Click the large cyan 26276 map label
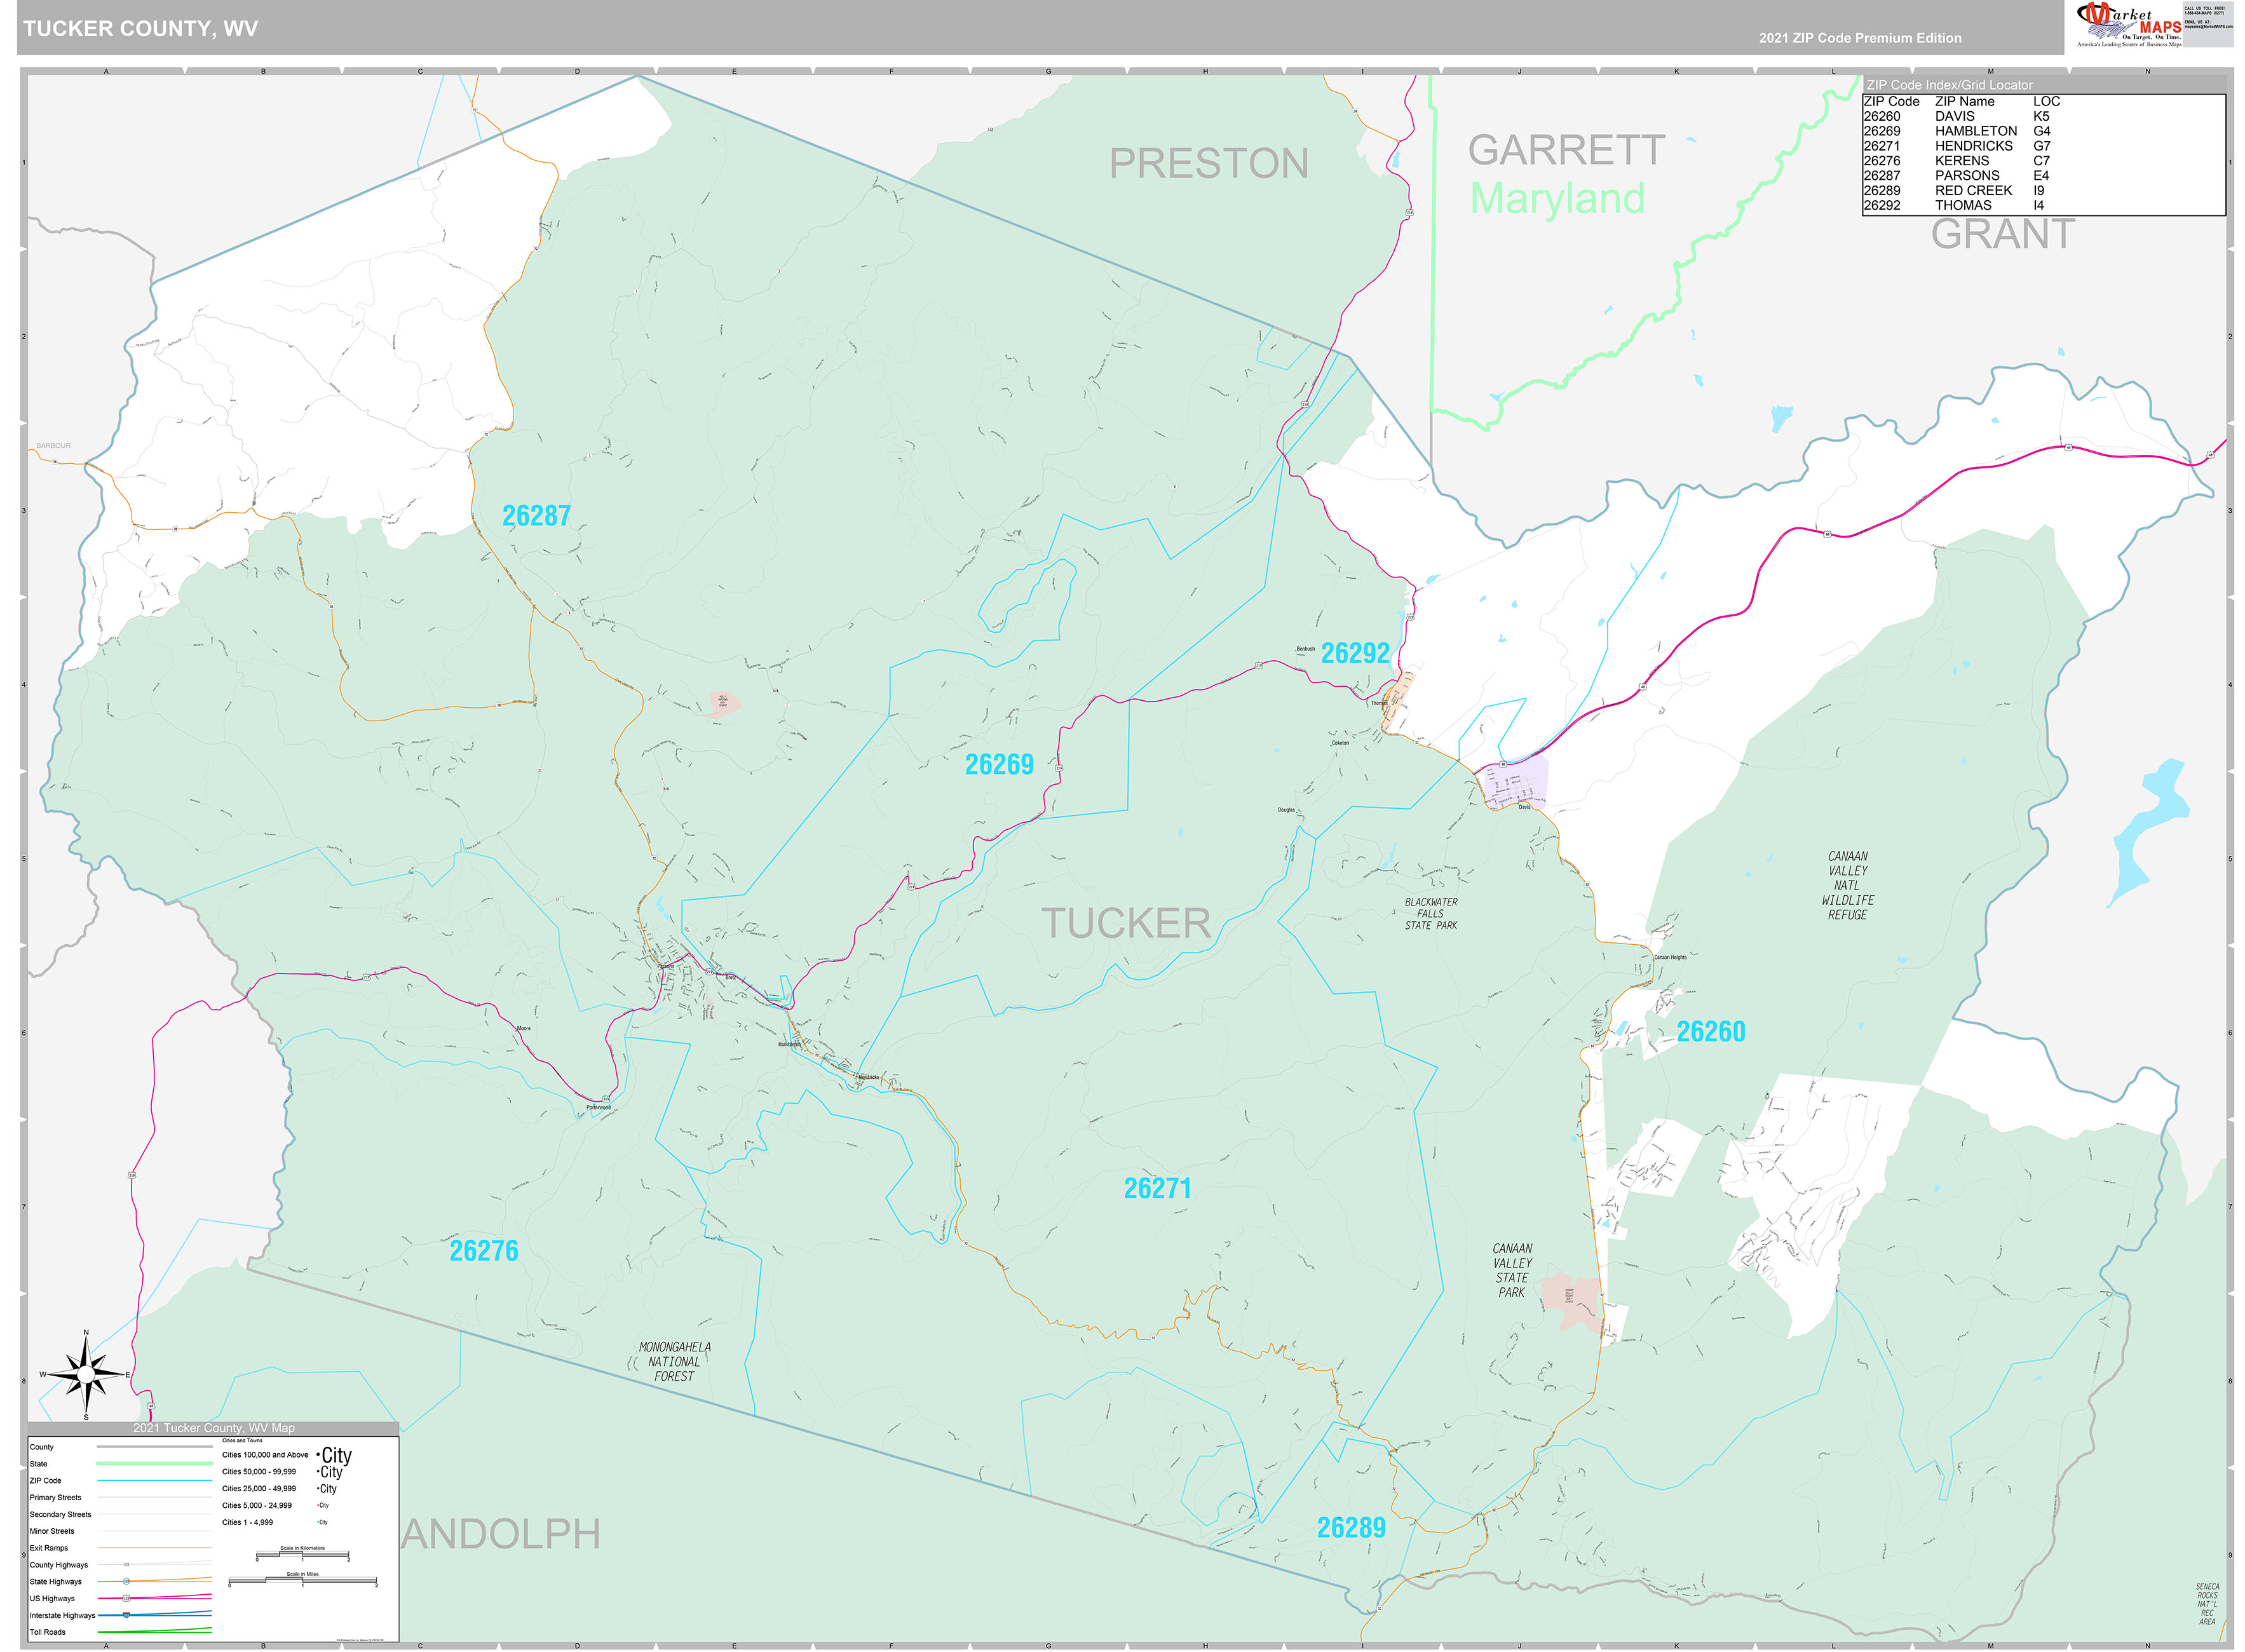 tap(484, 1251)
